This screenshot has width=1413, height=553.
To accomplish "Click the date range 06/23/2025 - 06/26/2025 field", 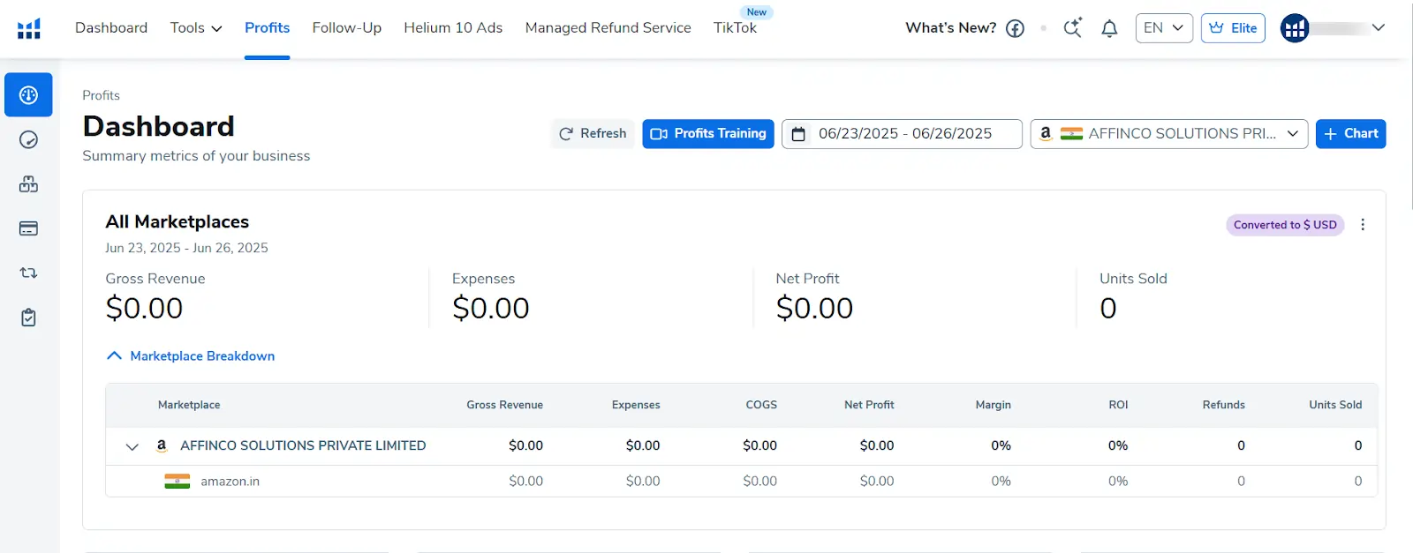I will (x=902, y=134).
